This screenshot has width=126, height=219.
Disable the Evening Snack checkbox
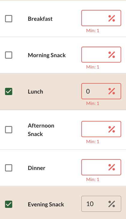tap(9, 204)
